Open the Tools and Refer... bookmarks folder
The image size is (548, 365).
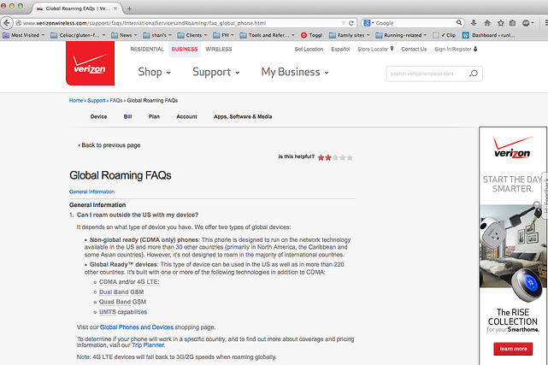tap(268, 35)
